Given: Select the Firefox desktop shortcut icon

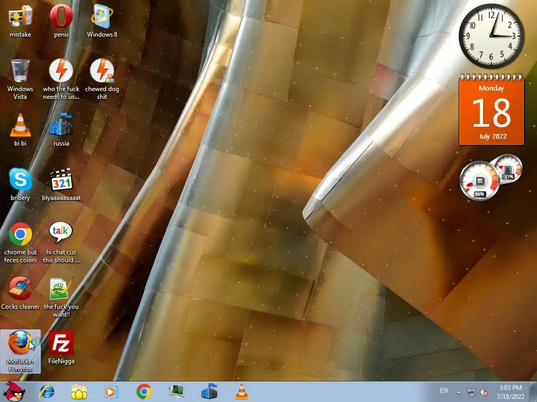Looking at the screenshot, I should (x=19, y=343).
